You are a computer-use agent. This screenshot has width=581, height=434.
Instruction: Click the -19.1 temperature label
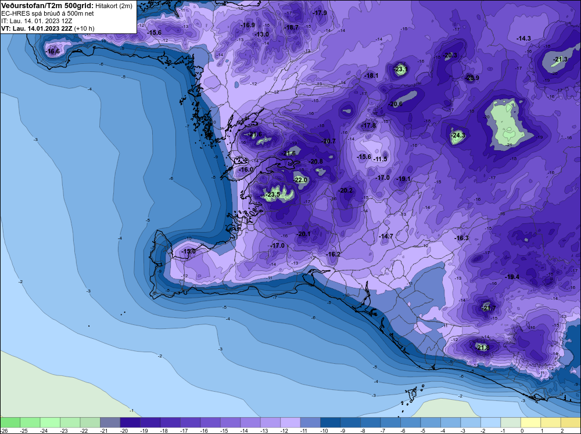point(403,179)
